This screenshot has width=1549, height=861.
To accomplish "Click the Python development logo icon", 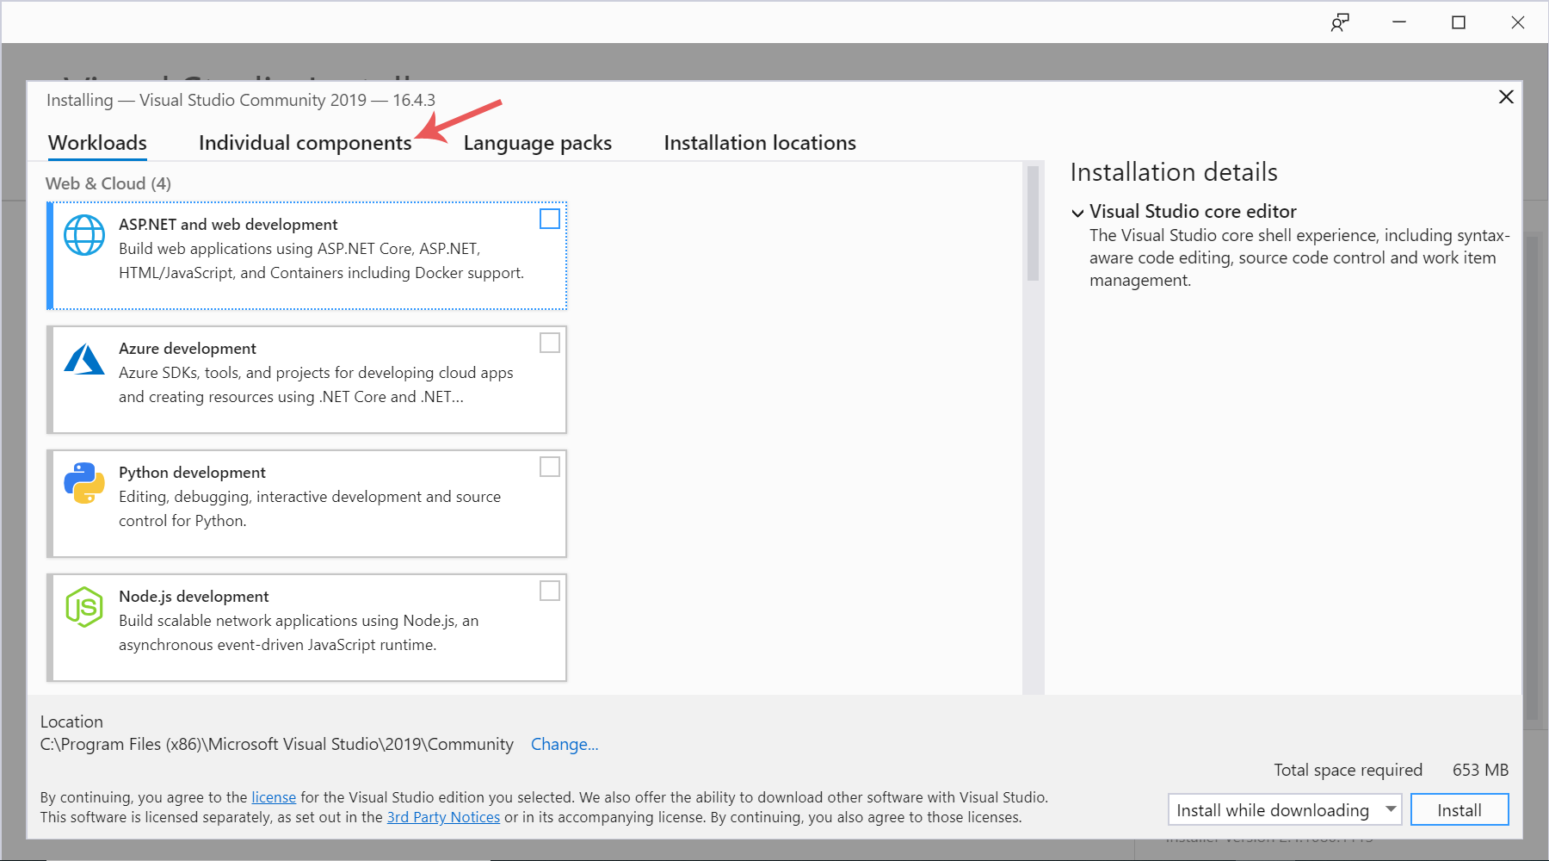I will 84,483.
